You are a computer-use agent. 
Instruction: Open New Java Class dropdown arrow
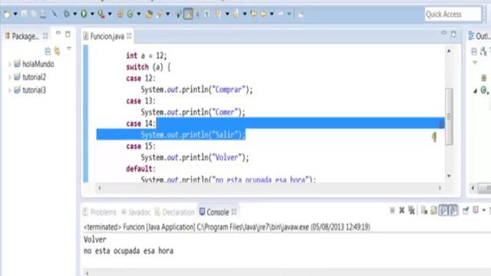[138, 14]
